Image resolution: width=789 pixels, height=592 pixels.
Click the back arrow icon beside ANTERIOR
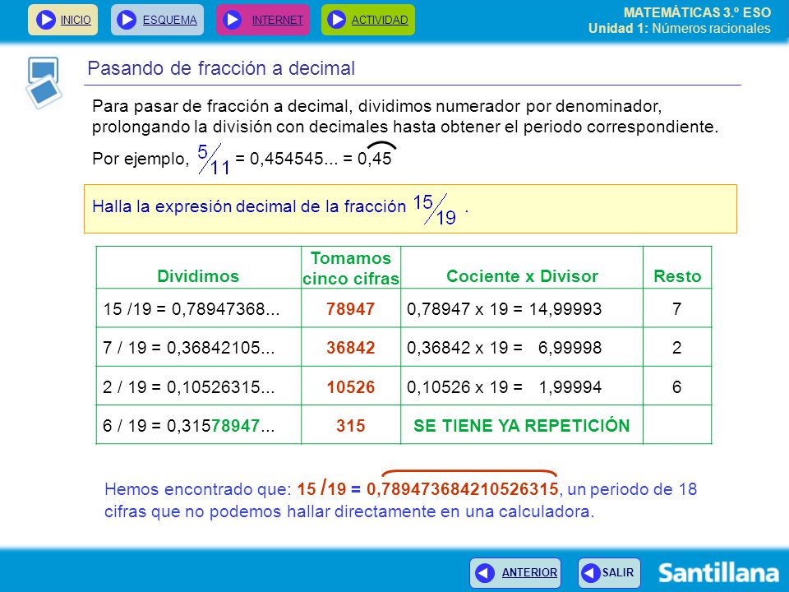[x=485, y=573]
